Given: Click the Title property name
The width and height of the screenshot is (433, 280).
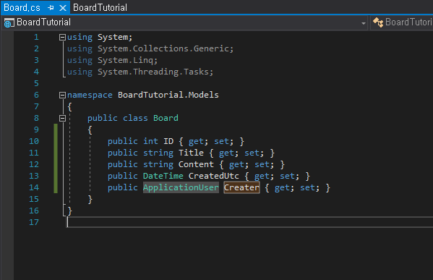Looking at the screenshot, I should pyautogui.click(x=191, y=153).
